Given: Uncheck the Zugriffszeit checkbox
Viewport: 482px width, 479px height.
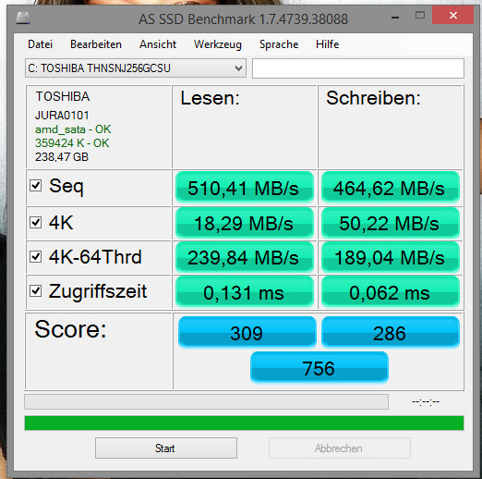Looking at the screenshot, I should [x=36, y=290].
